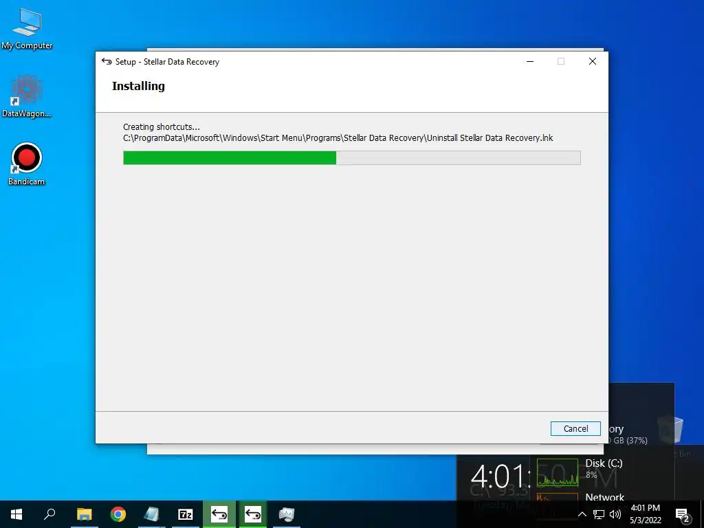Open the volume tray icon
Viewport: 704px width, 528px height.
click(x=615, y=514)
